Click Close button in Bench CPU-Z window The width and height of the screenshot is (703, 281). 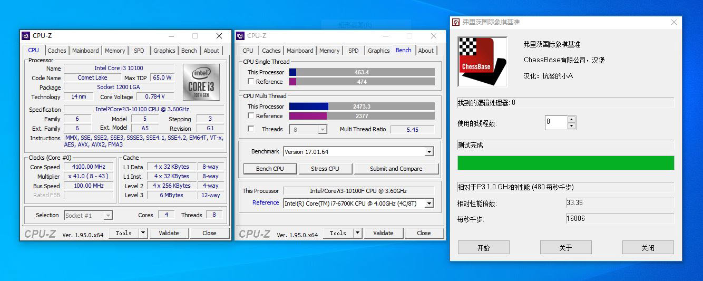click(x=424, y=233)
